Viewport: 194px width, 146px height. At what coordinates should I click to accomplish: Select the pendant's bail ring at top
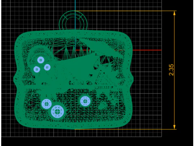click(73, 20)
